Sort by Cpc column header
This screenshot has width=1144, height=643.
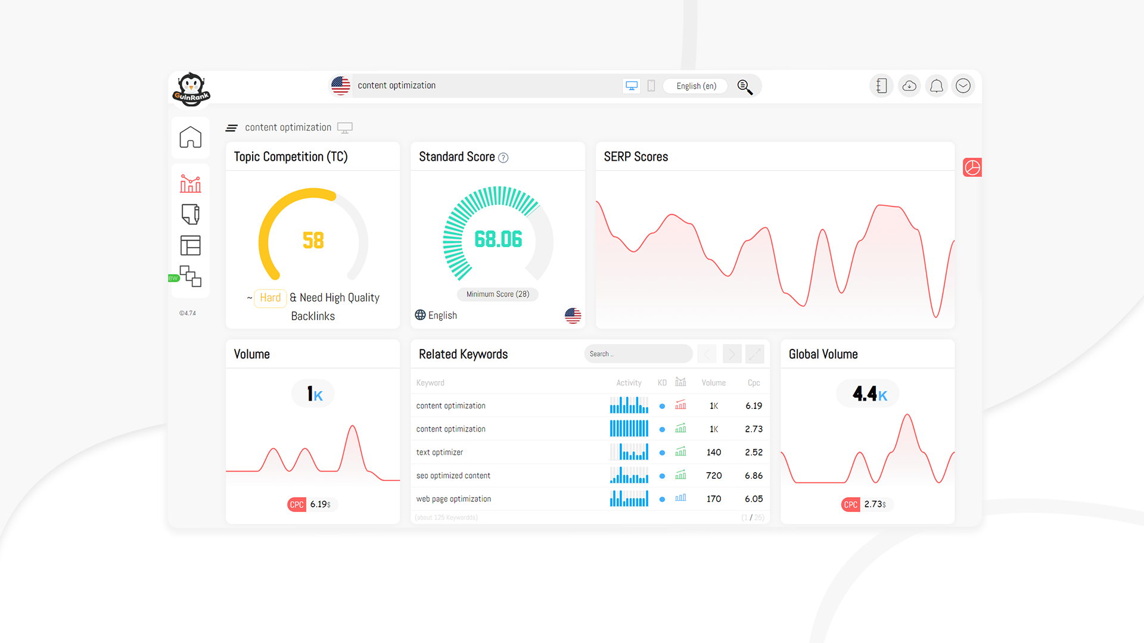click(754, 383)
